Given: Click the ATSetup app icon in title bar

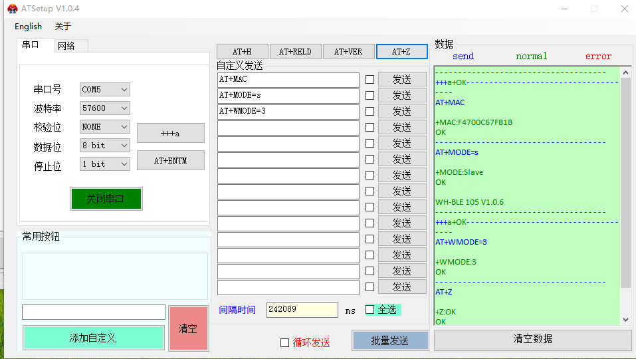Looking at the screenshot, I should click(x=12, y=9).
